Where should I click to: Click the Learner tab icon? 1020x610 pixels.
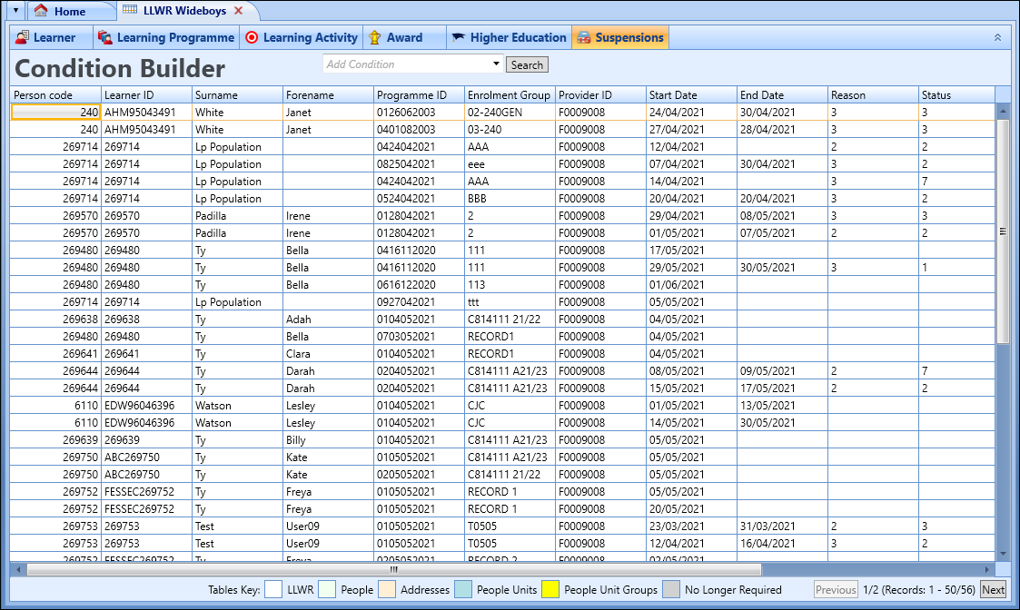tap(22, 37)
